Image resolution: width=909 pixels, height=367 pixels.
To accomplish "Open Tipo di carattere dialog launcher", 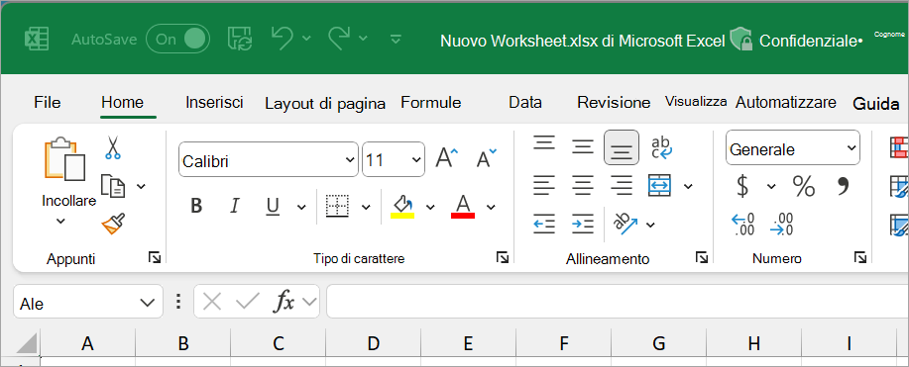I will (503, 257).
